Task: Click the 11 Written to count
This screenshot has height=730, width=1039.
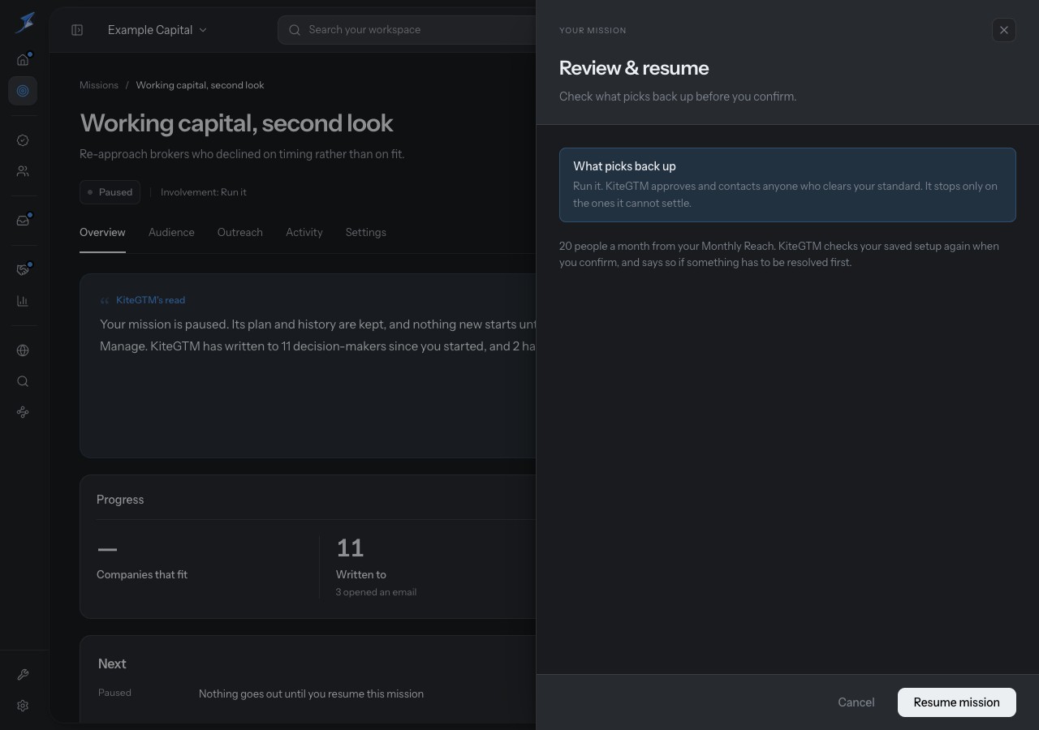Action: tap(350, 548)
